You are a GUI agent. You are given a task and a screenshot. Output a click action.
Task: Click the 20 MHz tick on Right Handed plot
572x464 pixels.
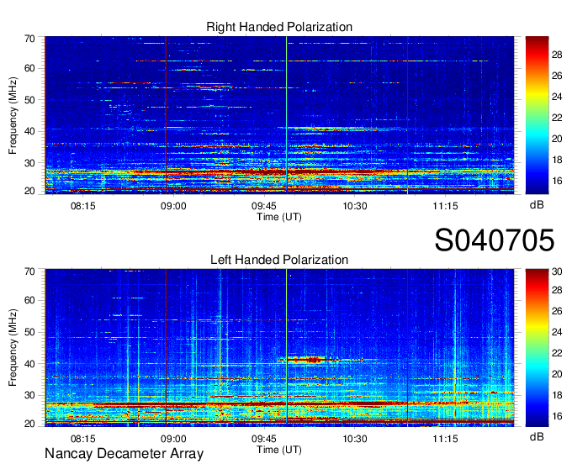[29, 191]
